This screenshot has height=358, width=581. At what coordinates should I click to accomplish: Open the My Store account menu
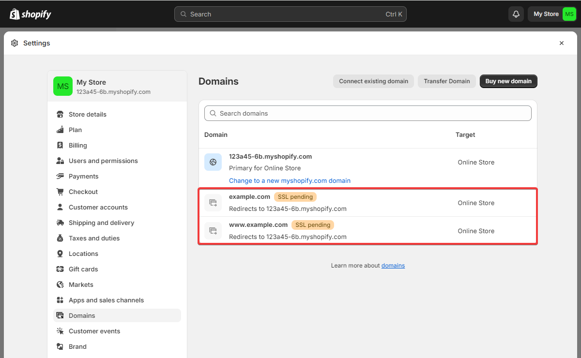coord(552,14)
